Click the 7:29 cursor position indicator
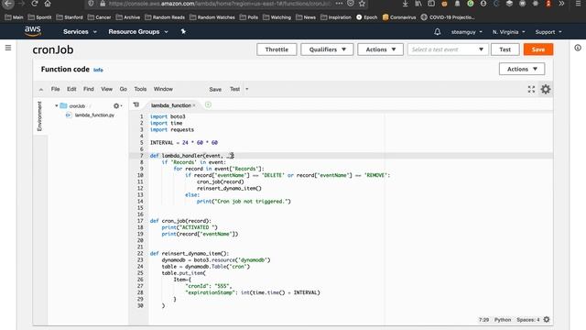 [483, 320]
